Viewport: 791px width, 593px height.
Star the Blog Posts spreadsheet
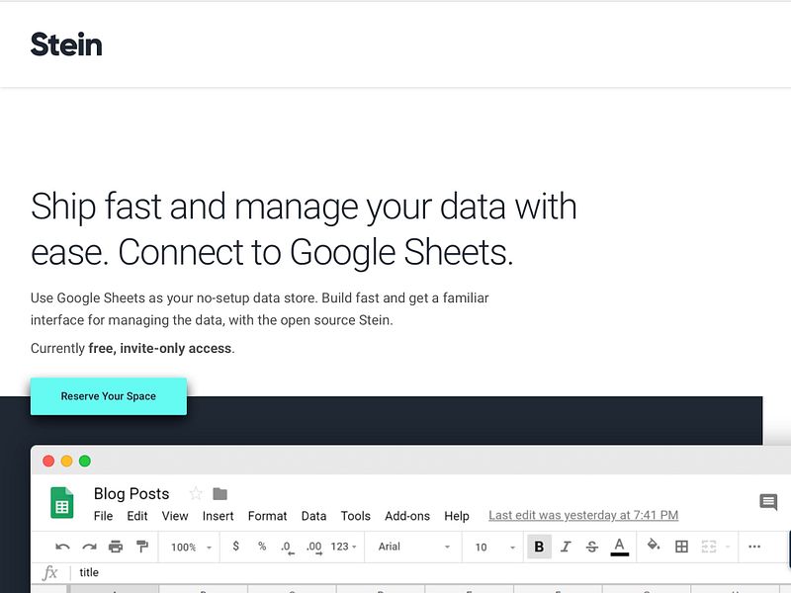click(196, 493)
